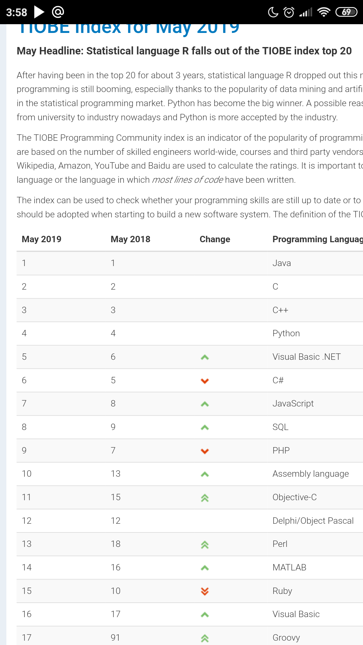The height and width of the screenshot is (645, 363).
Task: Click the Programming Language column header
Action: pyautogui.click(x=317, y=239)
